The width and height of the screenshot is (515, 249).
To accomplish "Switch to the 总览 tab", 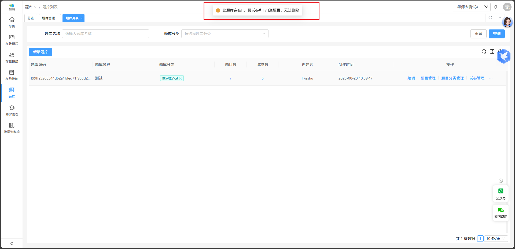I will pyautogui.click(x=31, y=18).
